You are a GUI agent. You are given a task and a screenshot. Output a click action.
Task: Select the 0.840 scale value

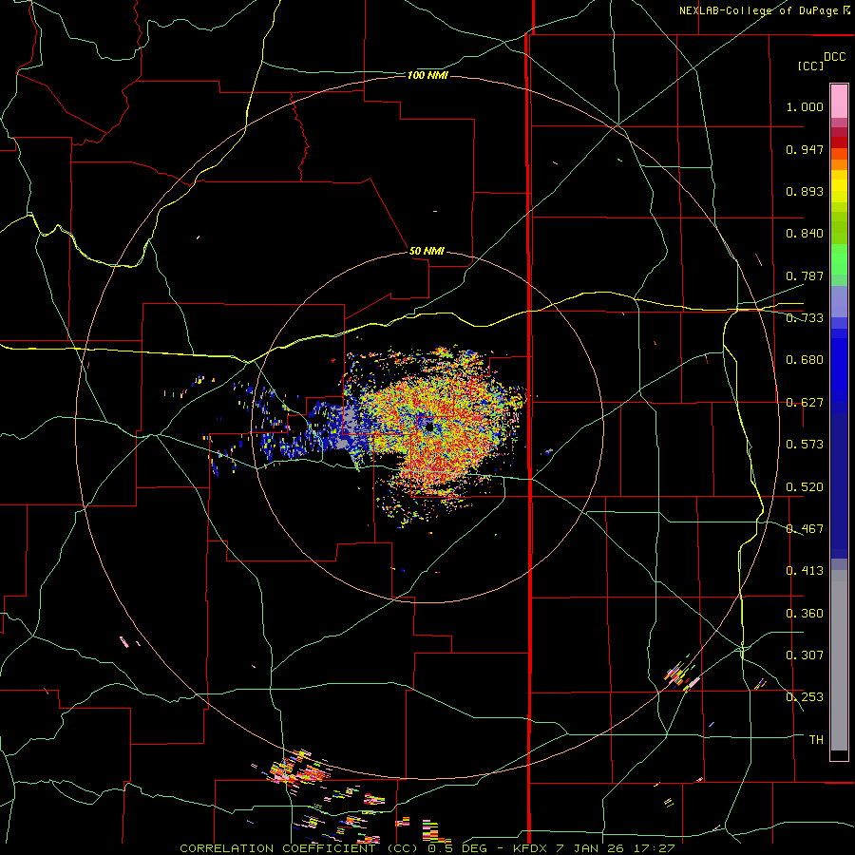[x=805, y=234]
